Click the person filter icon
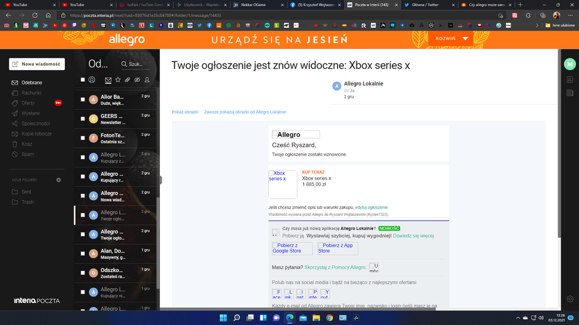Screen dimensions: 579x325 point(147,80)
